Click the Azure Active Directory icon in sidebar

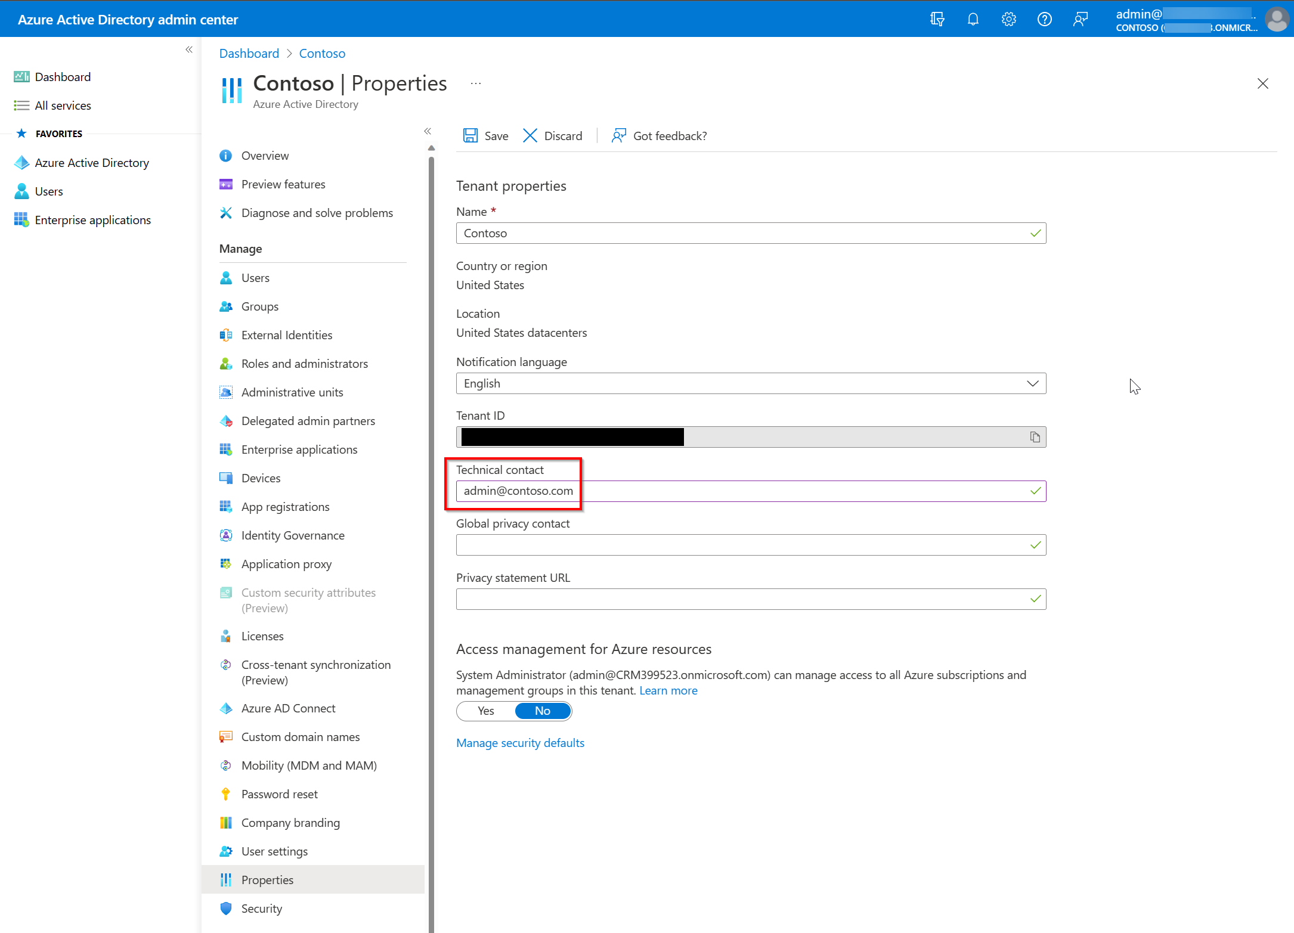(22, 162)
